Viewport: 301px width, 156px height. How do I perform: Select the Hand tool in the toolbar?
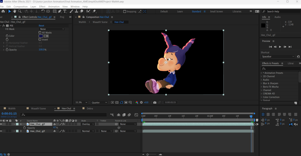click(14, 11)
